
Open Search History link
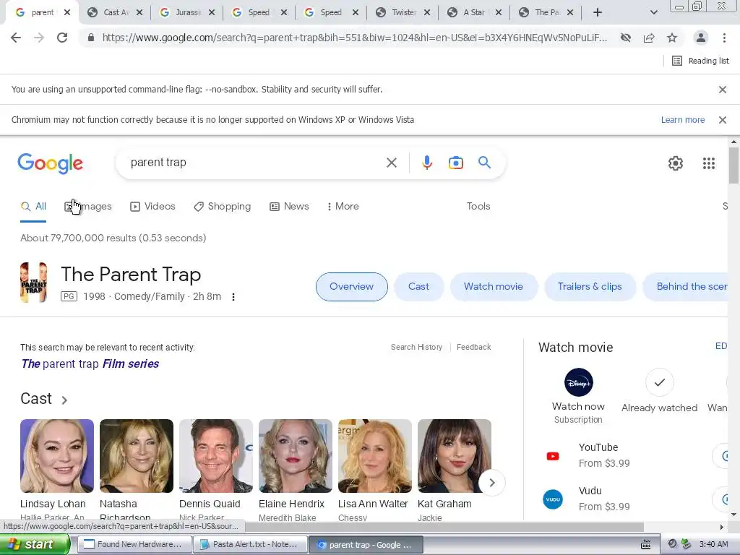coord(416,347)
